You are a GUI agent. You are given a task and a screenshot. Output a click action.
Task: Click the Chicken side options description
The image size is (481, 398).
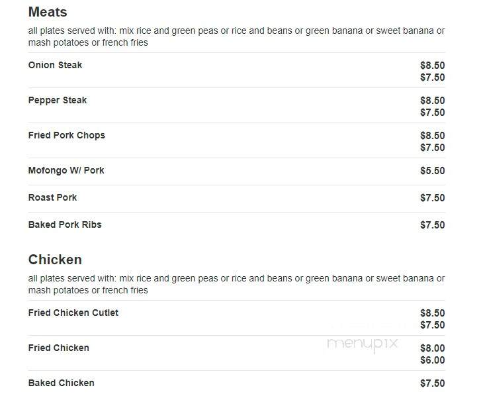click(x=236, y=284)
